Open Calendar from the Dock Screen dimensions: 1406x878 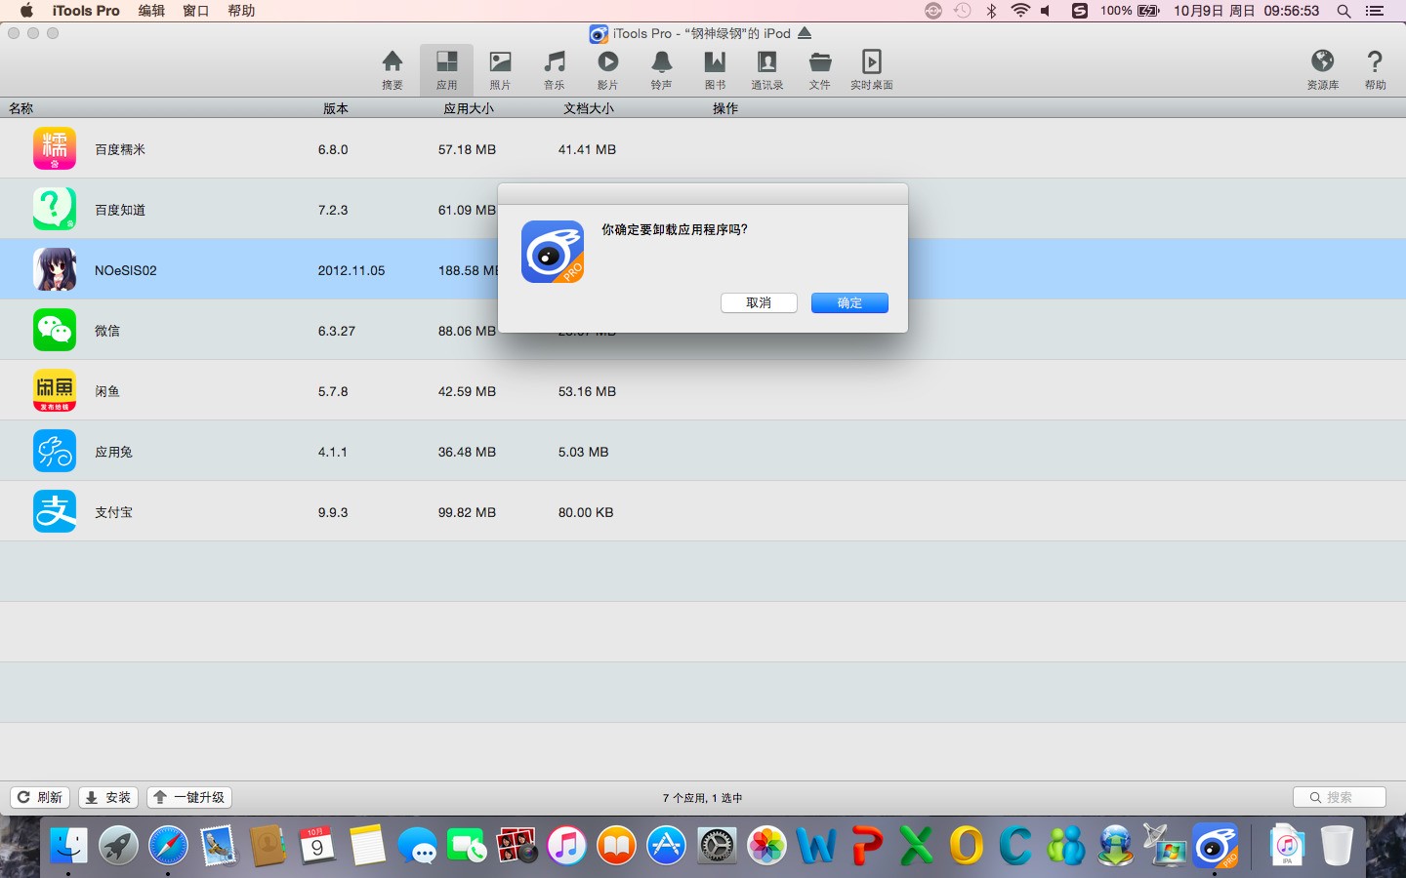(x=317, y=845)
